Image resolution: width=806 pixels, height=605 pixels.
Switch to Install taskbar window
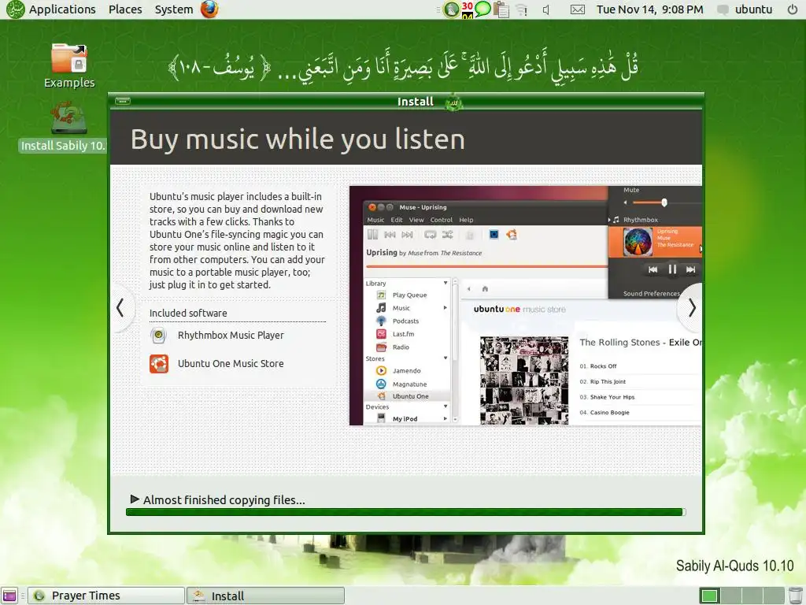click(x=265, y=596)
